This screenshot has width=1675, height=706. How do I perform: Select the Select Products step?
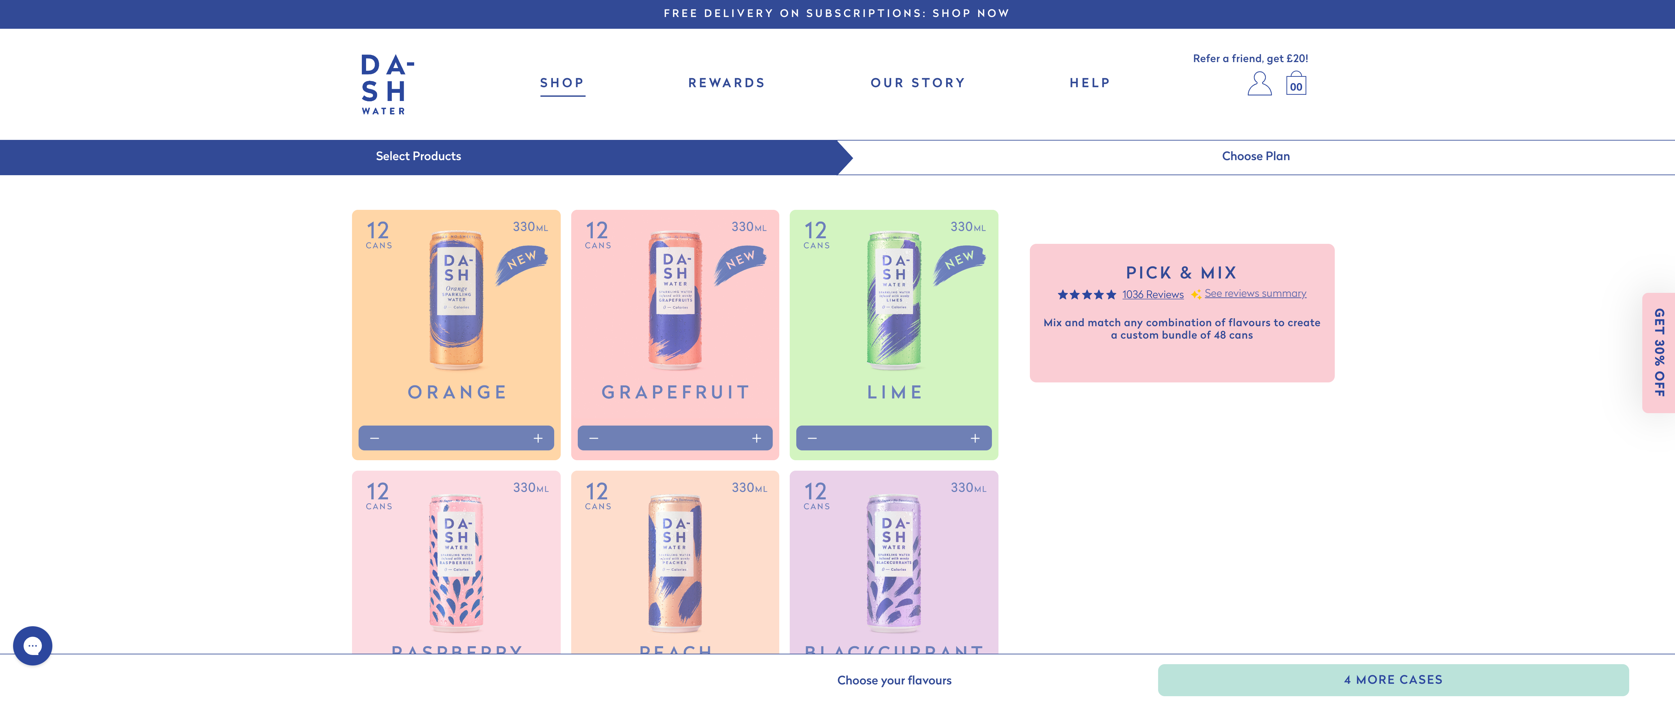[x=418, y=156]
